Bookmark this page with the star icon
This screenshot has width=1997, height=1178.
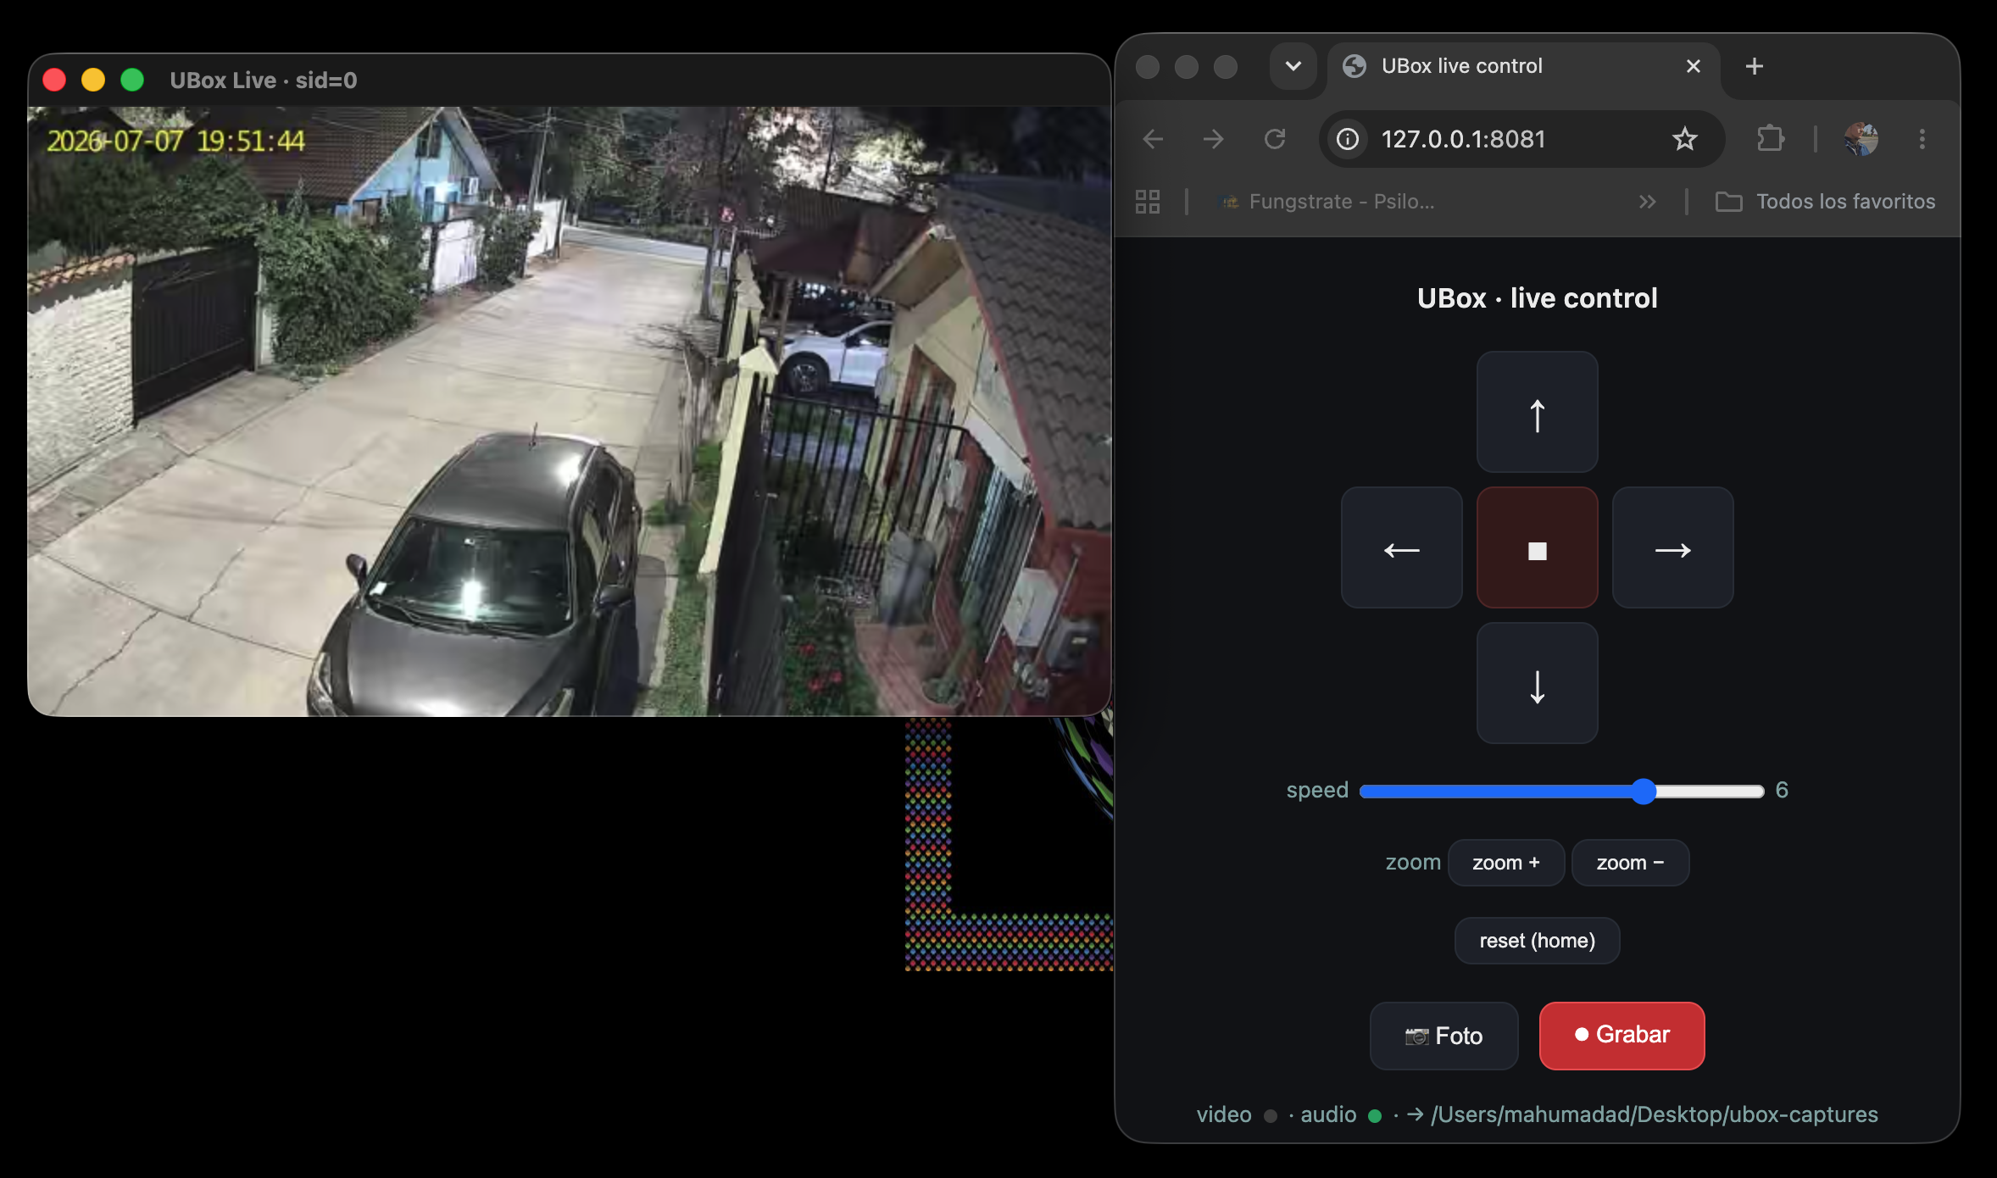point(1684,138)
